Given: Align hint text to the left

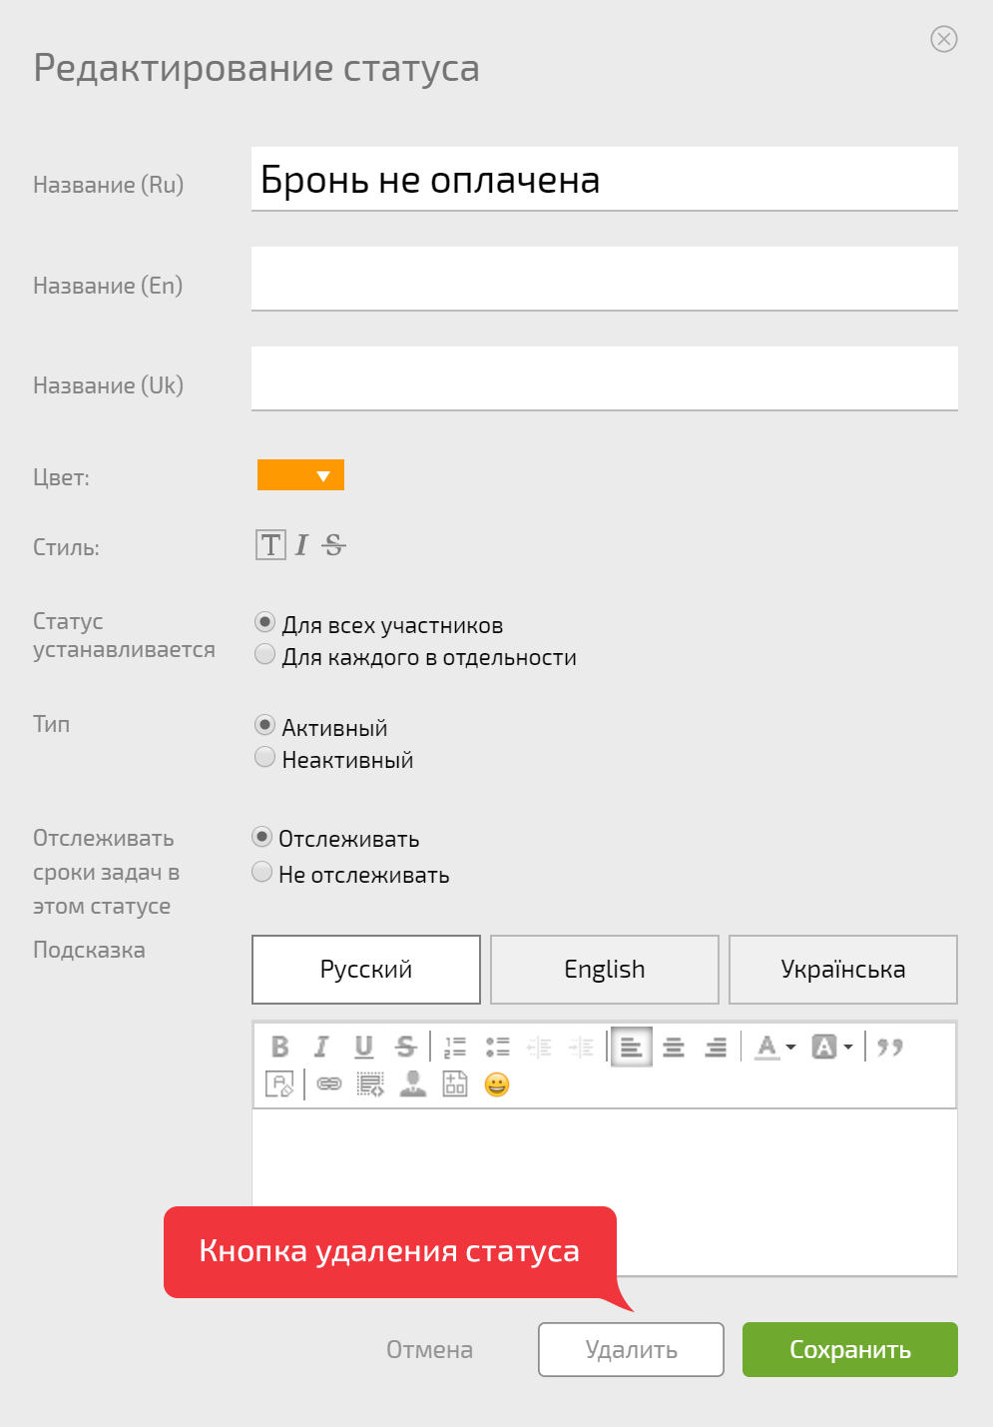Looking at the screenshot, I should 632,1047.
